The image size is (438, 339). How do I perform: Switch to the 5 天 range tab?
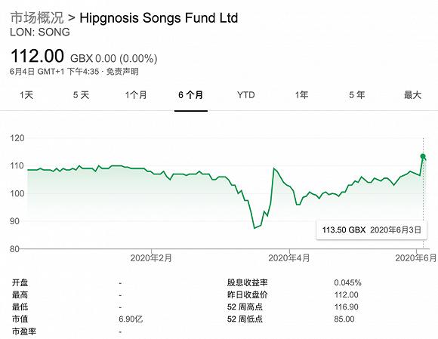coord(81,95)
